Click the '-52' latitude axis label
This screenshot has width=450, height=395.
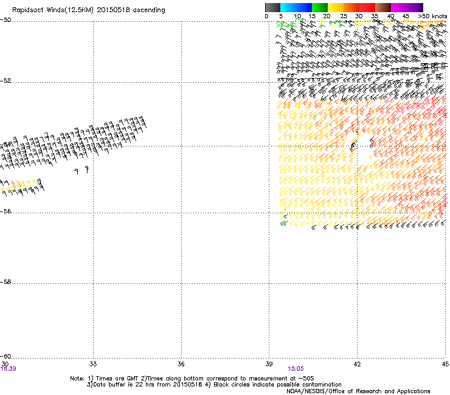(x=5, y=81)
